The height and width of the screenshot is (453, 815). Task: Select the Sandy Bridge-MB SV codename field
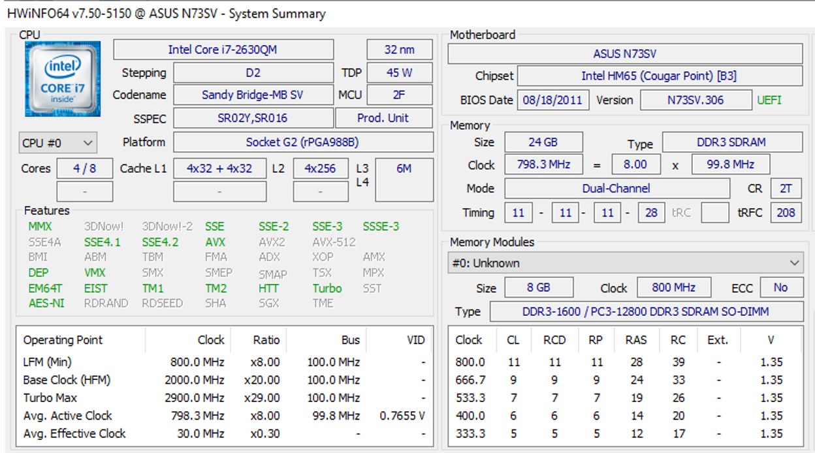(x=253, y=95)
